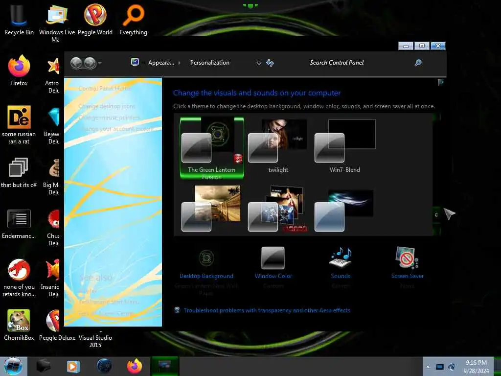Apply the twilight theme
Image resolution: width=501 pixels, height=376 pixels.
tap(278, 146)
